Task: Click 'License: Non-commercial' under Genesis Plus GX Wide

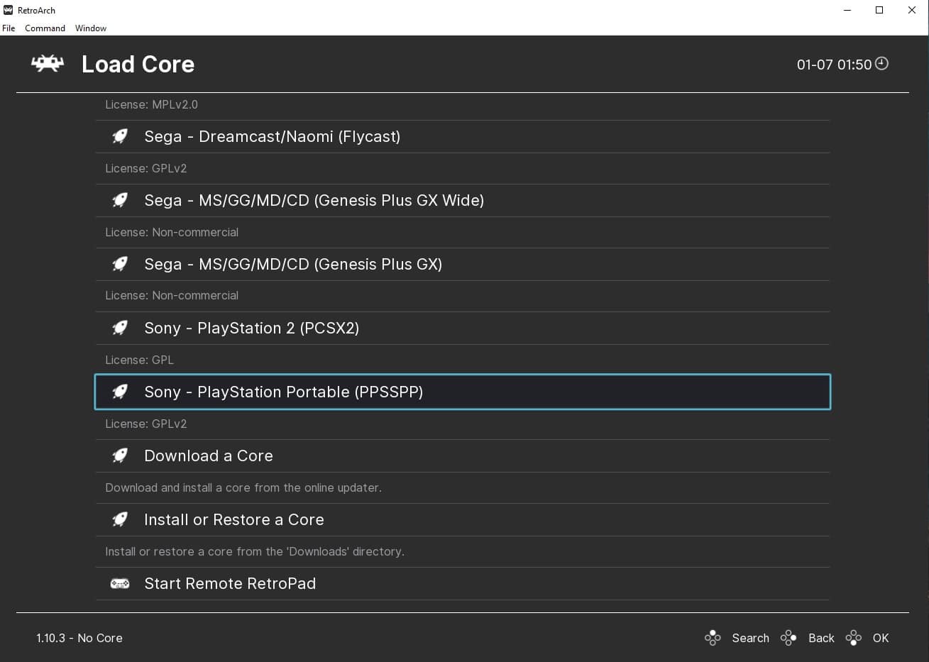Action: (x=172, y=232)
